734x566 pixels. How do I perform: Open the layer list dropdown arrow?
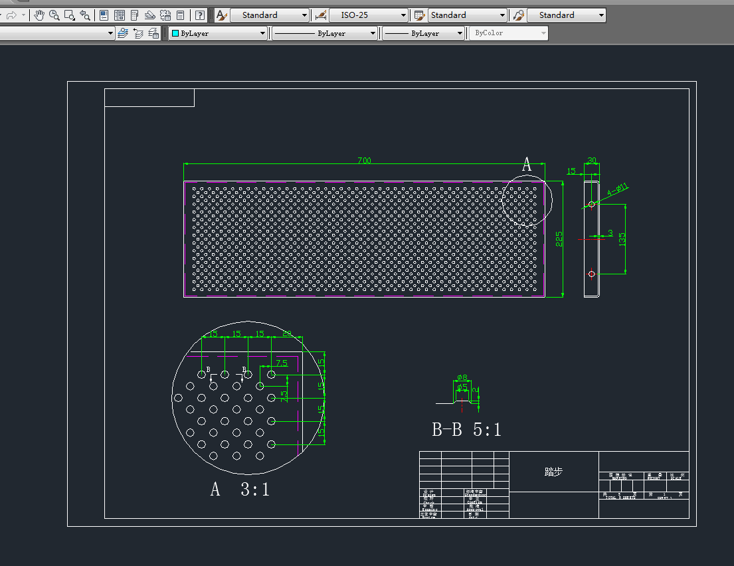(x=110, y=33)
